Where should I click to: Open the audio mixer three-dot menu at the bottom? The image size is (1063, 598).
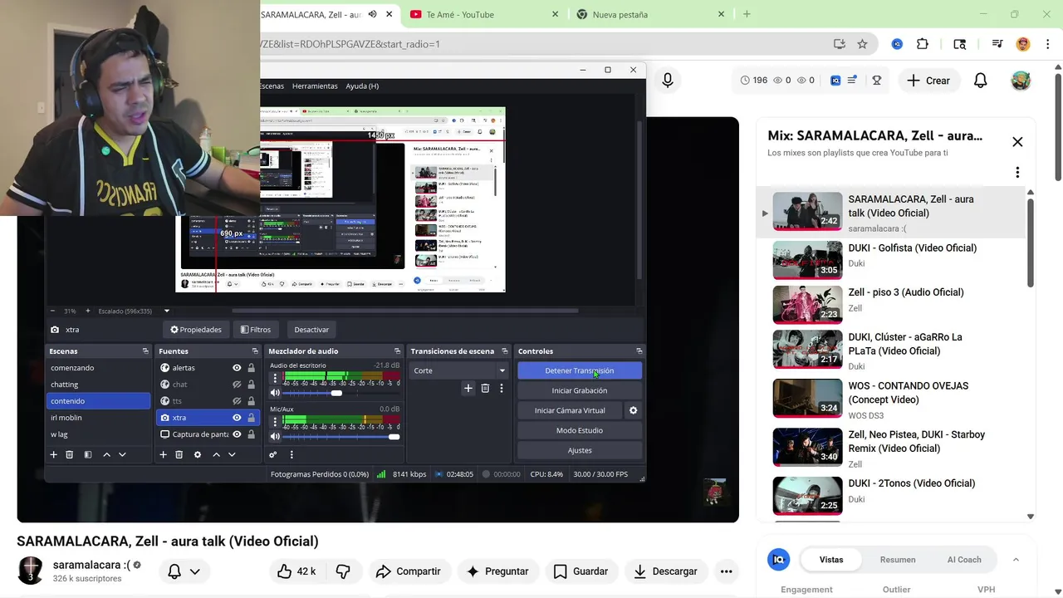click(x=291, y=454)
